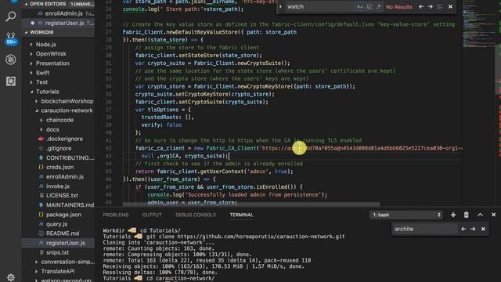Open package.json in explorer
This screenshot has width=501, height=282.
[58, 215]
